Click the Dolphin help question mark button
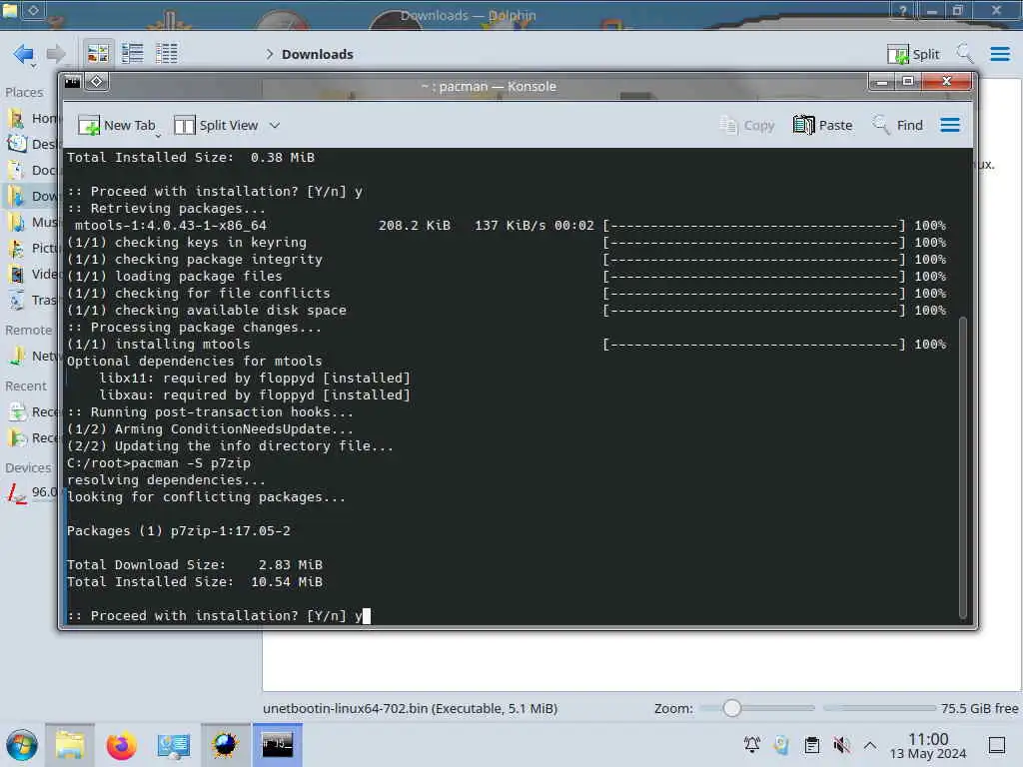The height and width of the screenshot is (767, 1023). 903,10
